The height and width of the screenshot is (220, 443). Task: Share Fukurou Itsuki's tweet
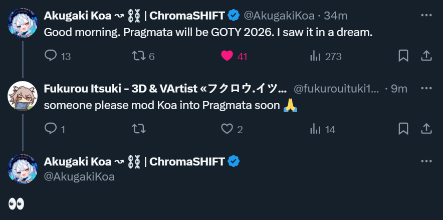pos(426,129)
